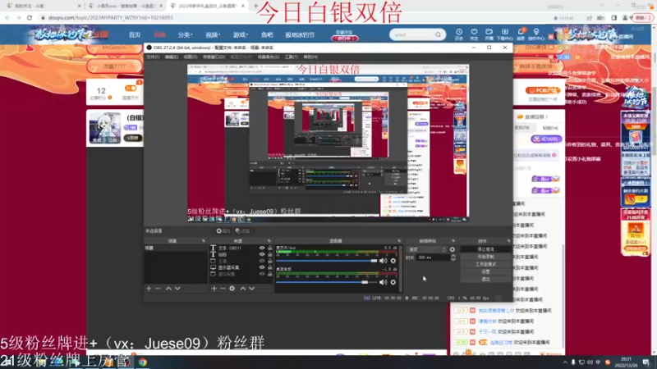The image size is (657, 369).
Task: Adjust desktop audio volume slider
Action: (327, 282)
